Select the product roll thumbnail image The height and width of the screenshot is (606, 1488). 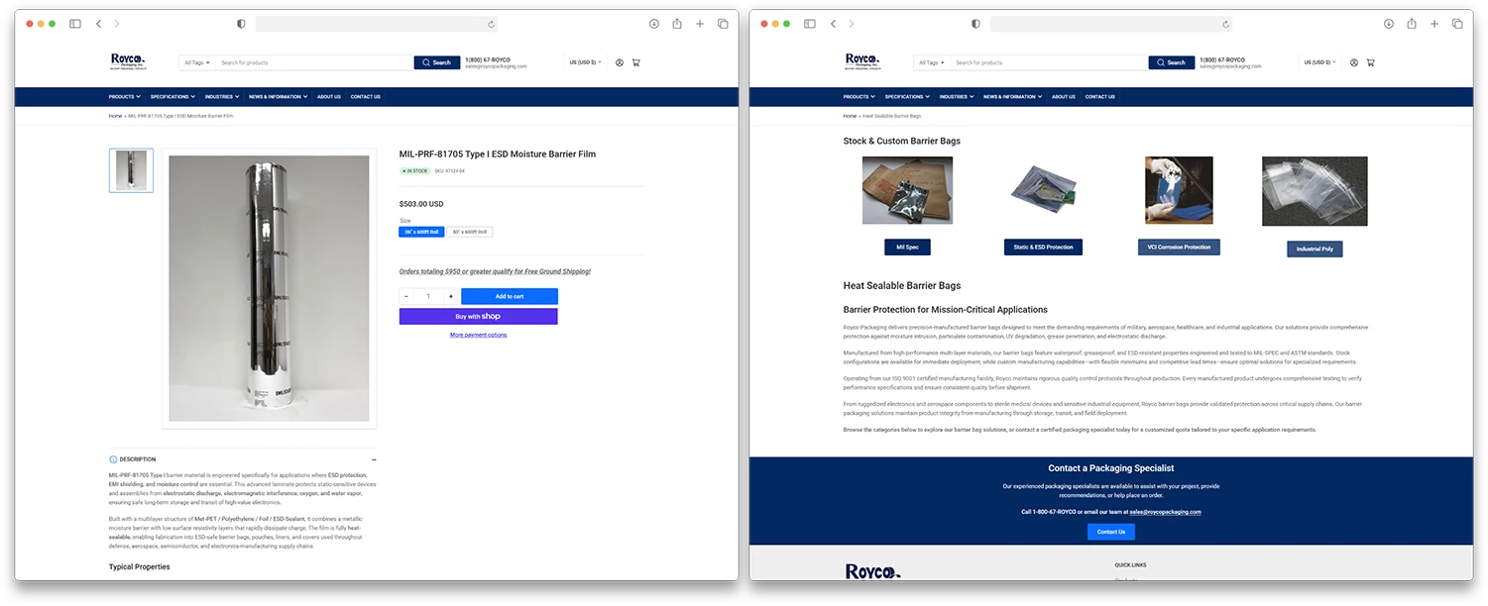coord(131,170)
